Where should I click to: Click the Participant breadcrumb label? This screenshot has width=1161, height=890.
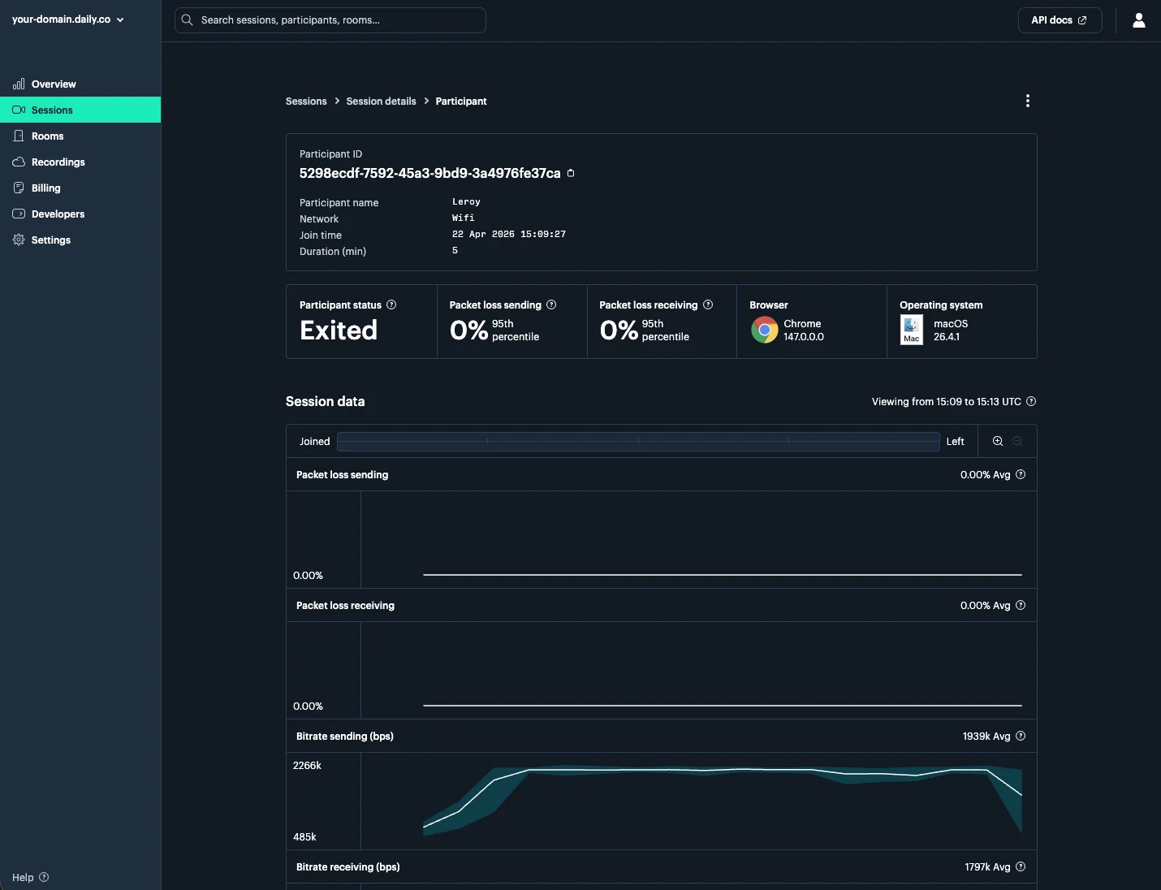(461, 102)
